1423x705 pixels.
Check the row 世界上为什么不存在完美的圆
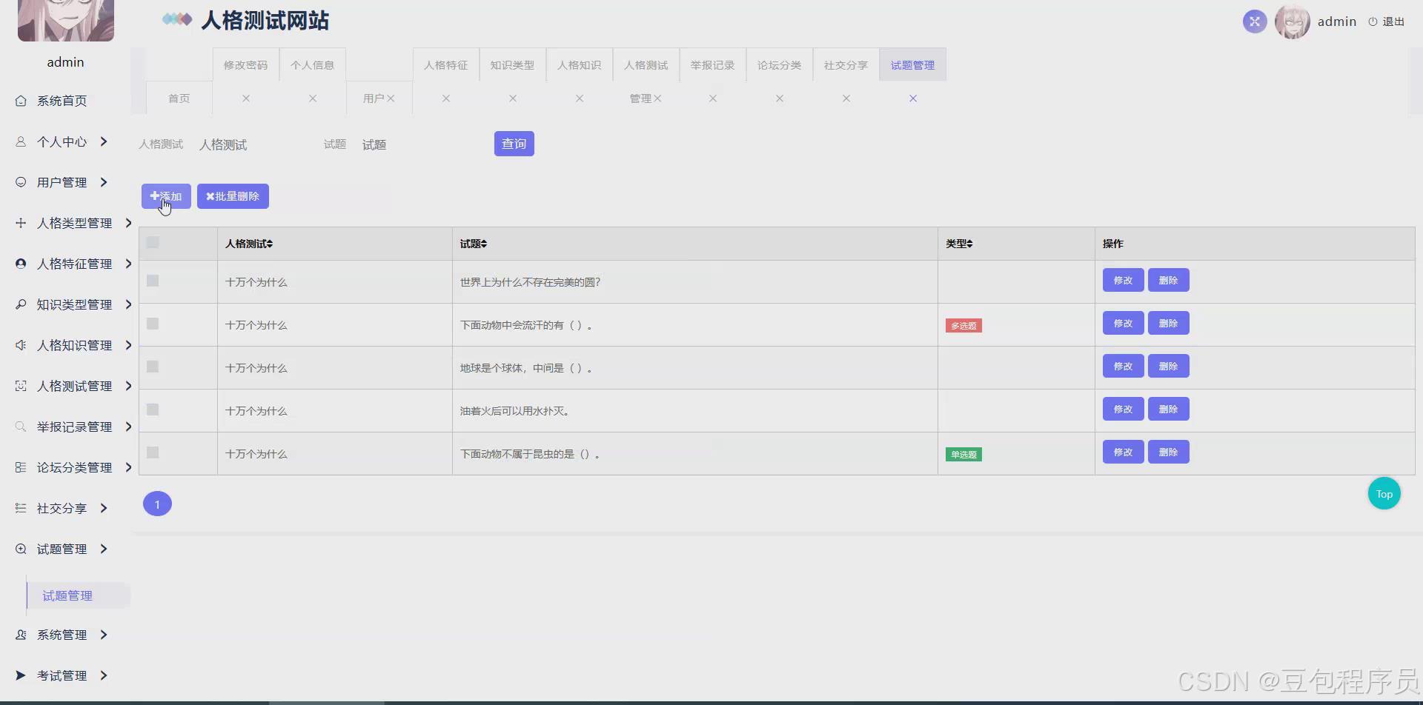coord(153,281)
